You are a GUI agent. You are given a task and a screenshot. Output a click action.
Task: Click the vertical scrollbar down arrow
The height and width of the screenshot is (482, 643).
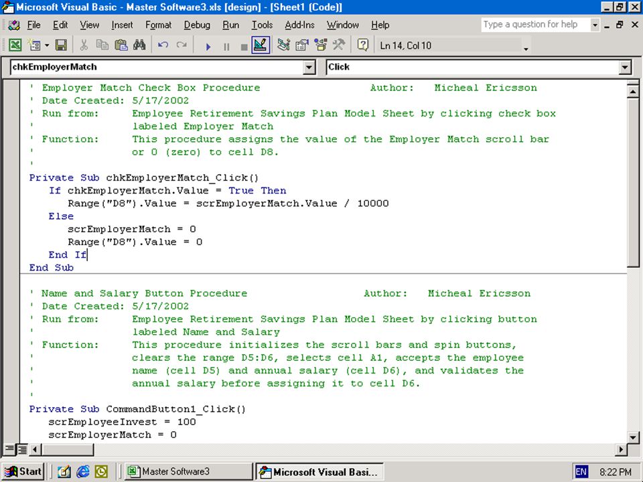[x=633, y=437]
